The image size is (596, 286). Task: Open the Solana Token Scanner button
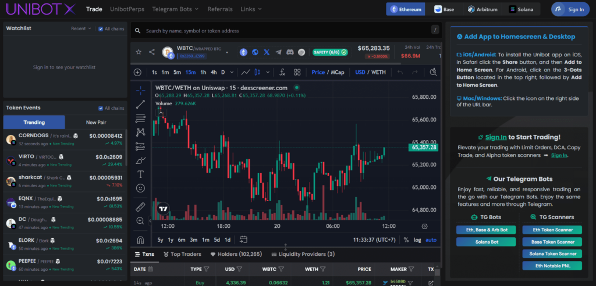click(x=552, y=253)
